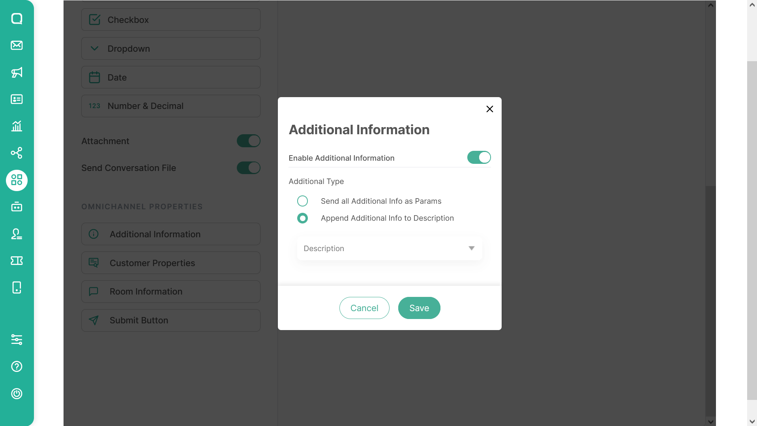Select the active apps grid sidebar icon
Image resolution: width=757 pixels, height=426 pixels.
tap(17, 180)
